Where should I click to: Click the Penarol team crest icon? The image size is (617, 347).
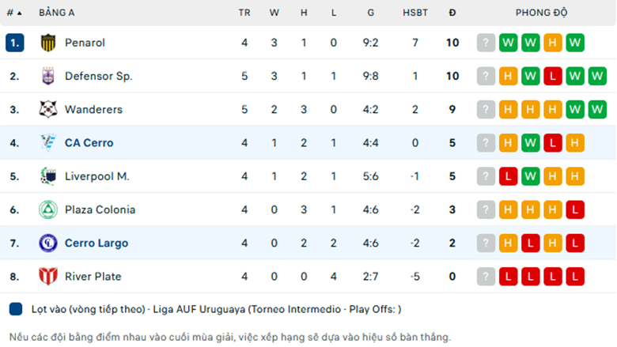(48, 43)
